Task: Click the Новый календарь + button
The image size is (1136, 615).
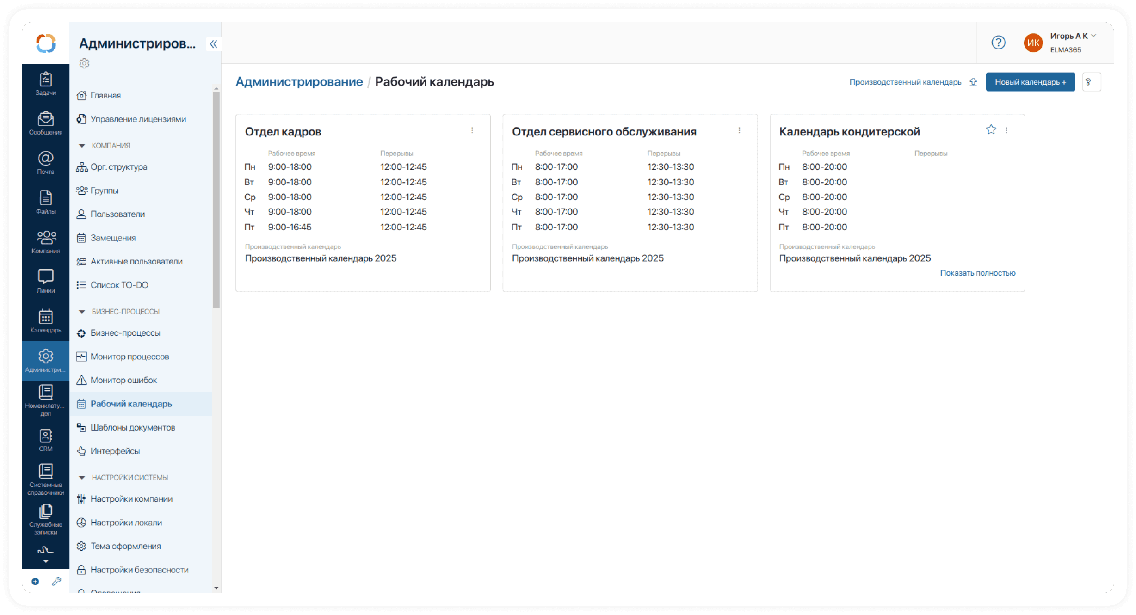Action: coord(1030,82)
